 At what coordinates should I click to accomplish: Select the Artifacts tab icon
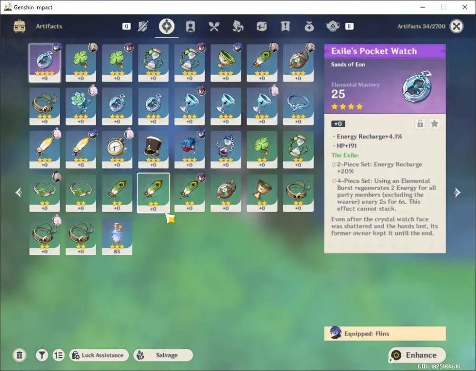click(167, 26)
